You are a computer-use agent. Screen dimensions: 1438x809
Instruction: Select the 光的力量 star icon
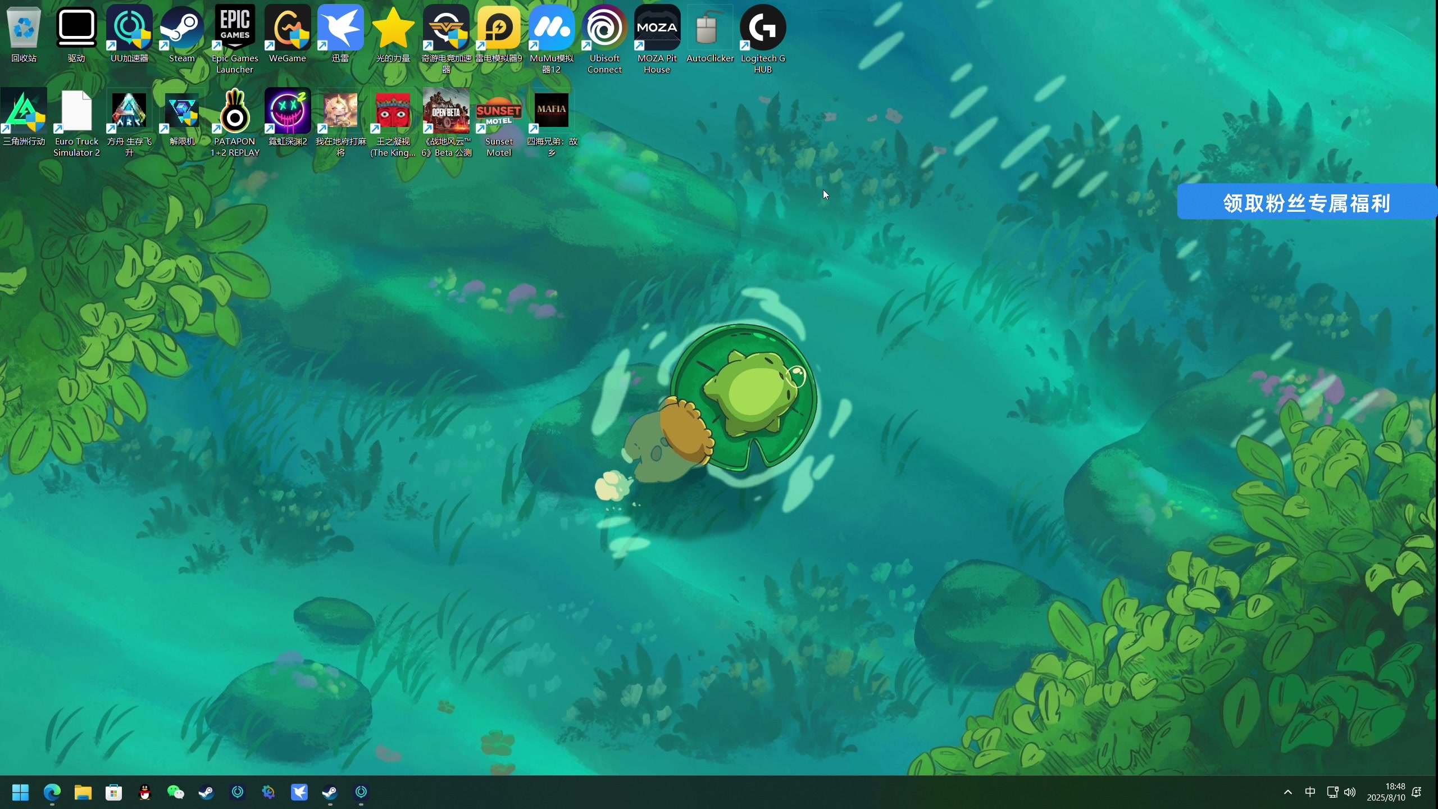pyautogui.click(x=393, y=35)
